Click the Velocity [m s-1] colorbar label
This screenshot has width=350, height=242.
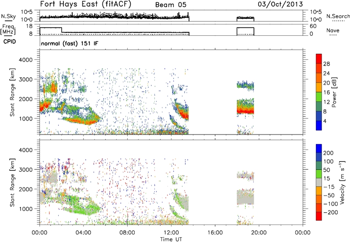342,183
